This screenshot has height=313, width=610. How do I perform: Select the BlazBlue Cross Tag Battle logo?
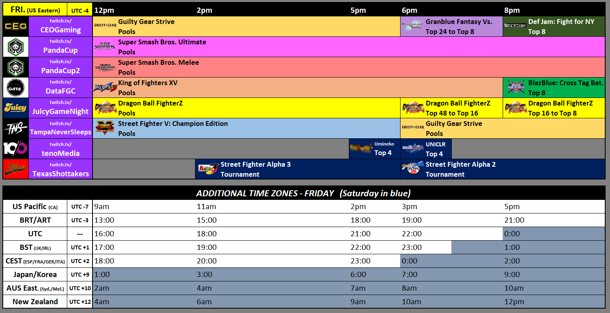(517, 87)
